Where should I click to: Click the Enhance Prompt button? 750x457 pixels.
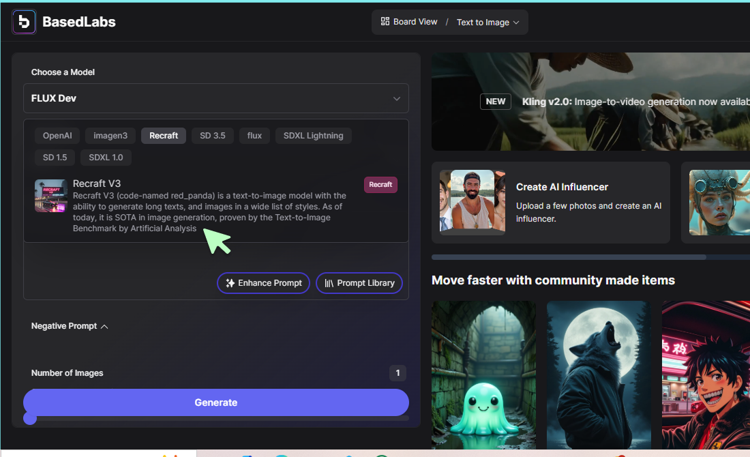pos(264,283)
